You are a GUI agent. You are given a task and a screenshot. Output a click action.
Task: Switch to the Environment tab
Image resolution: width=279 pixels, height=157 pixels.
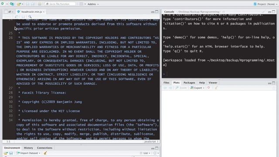[x=12, y=148]
